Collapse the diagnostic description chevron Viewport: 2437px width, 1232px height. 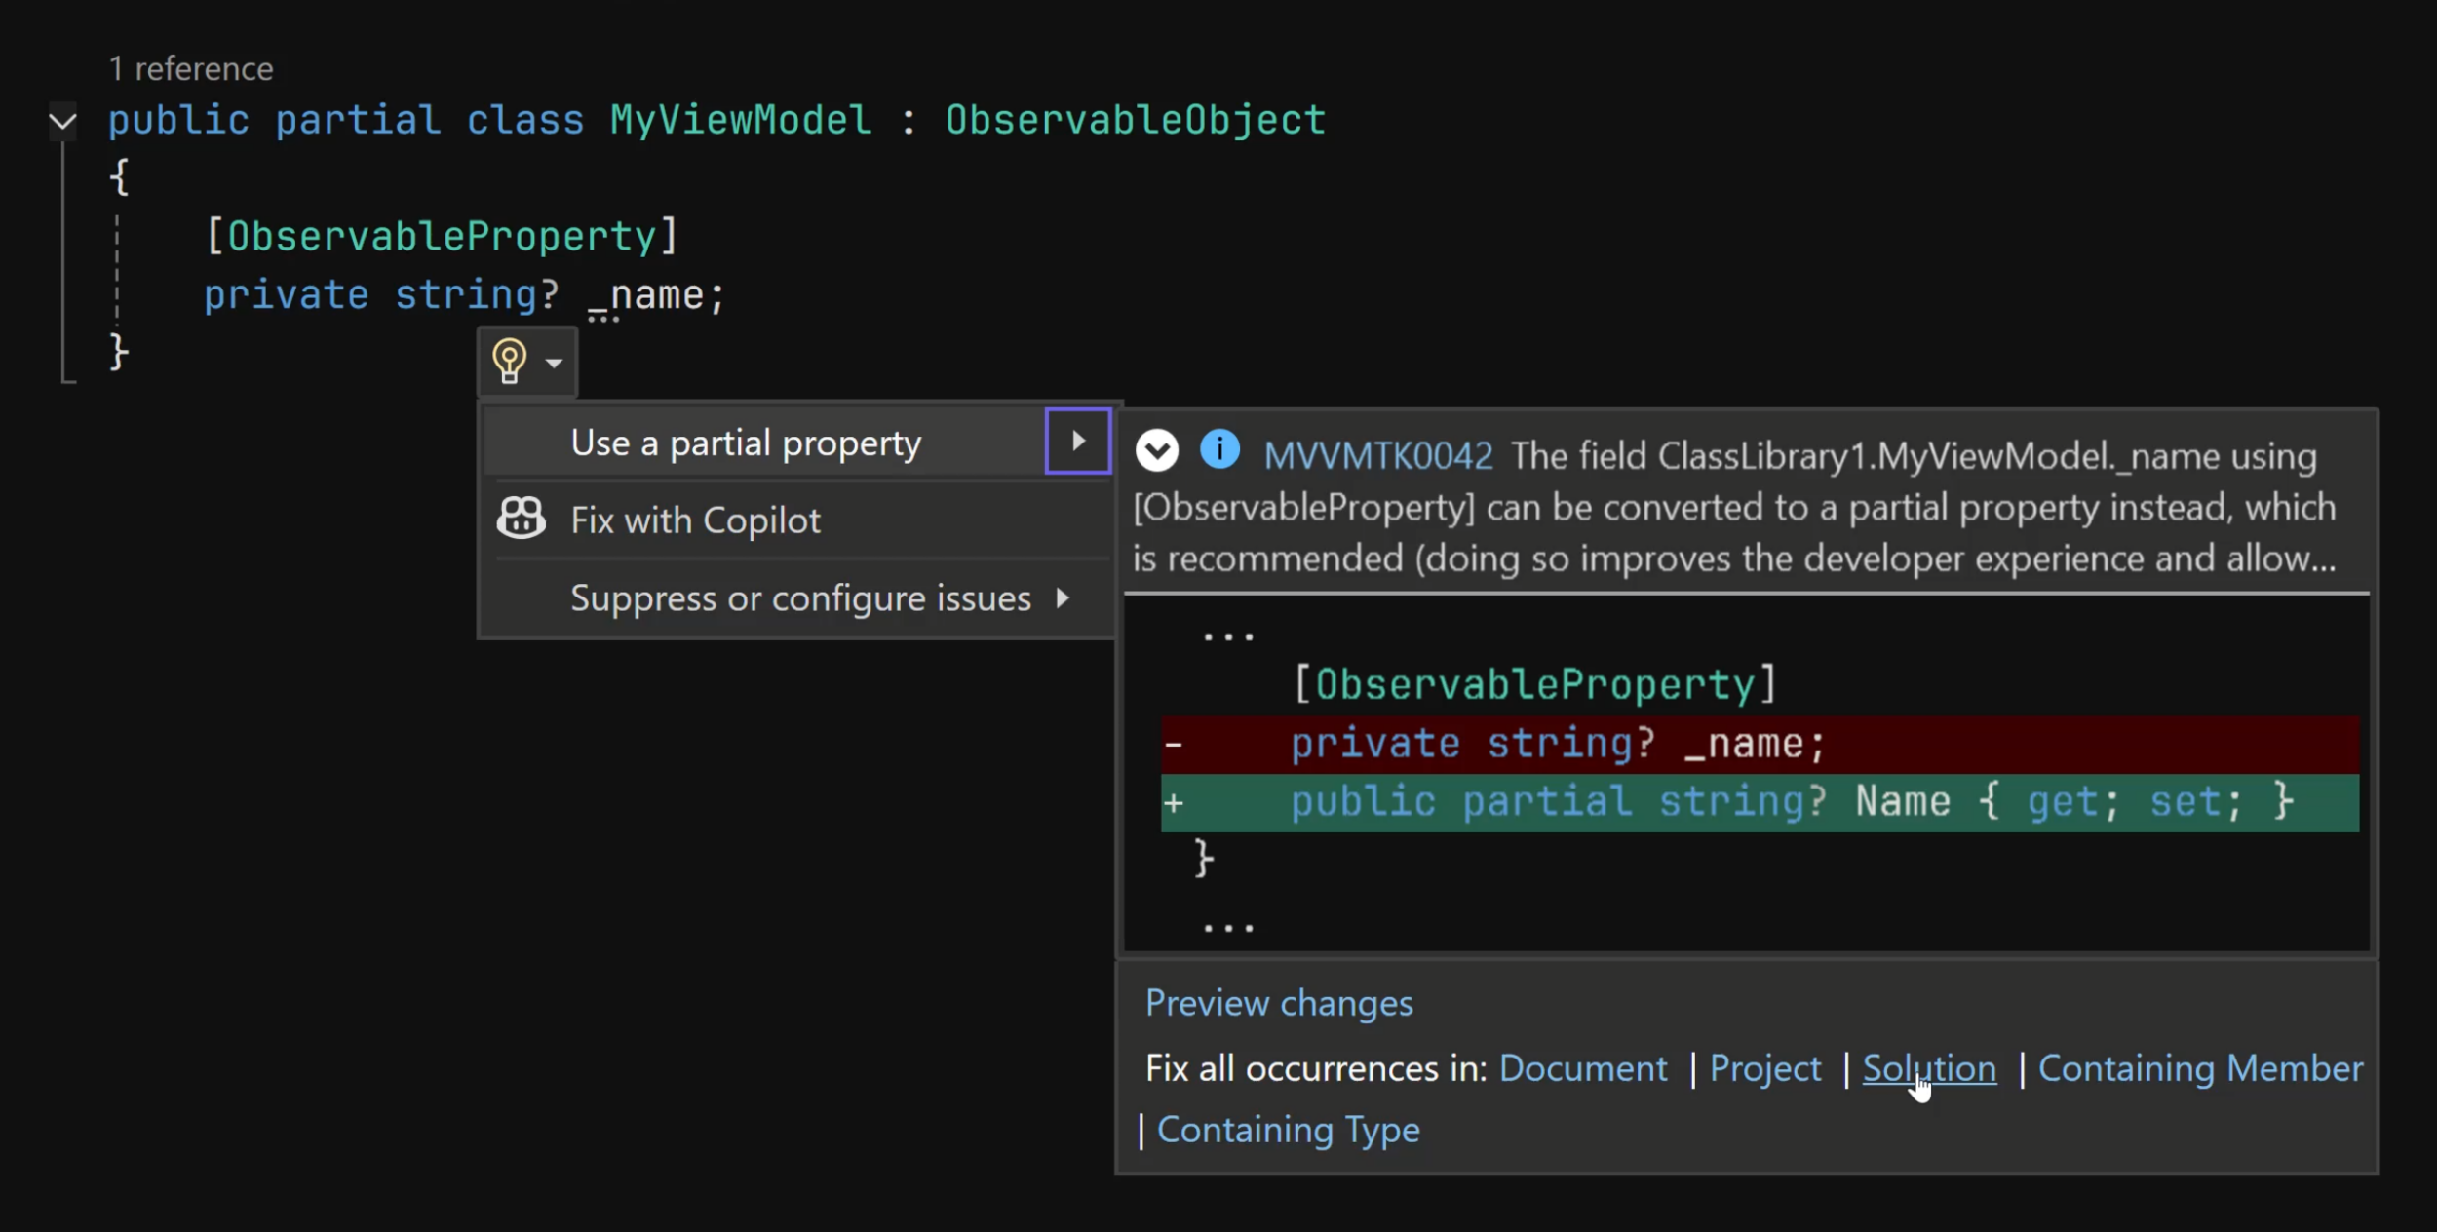pyautogui.click(x=1157, y=450)
